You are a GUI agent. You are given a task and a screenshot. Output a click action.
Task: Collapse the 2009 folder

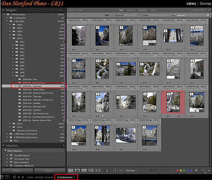coord(13,76)
